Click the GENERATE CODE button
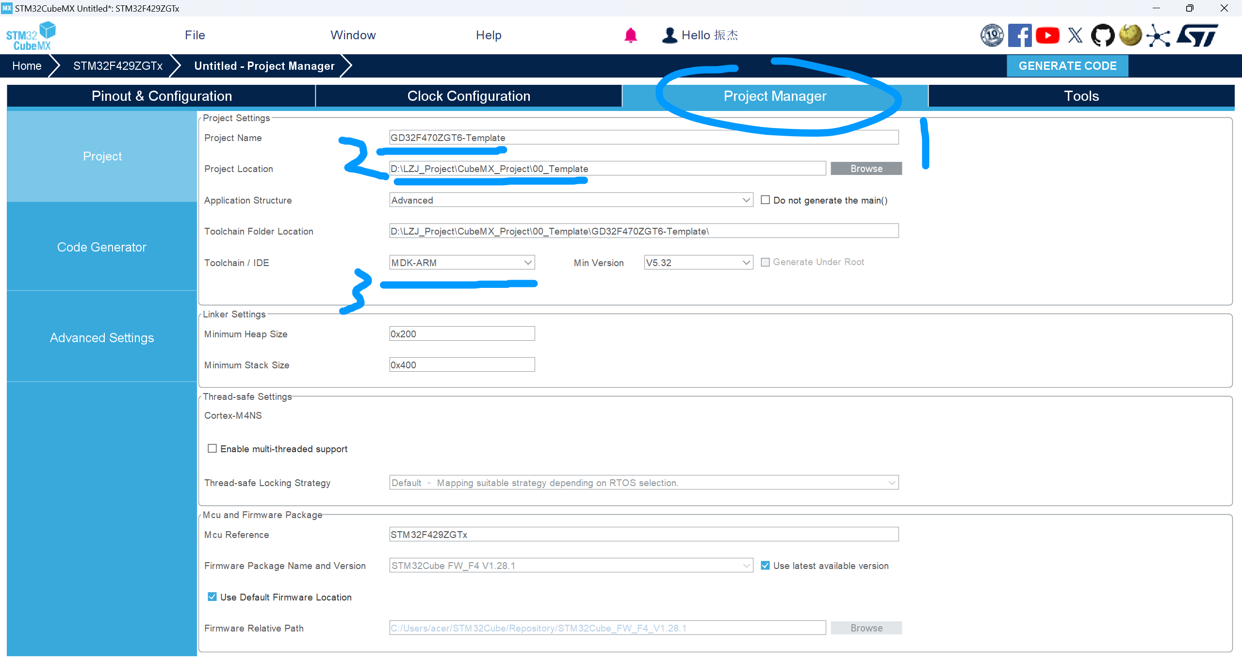This screenshot has height=663, width=1242. [x=1067, y=66]
